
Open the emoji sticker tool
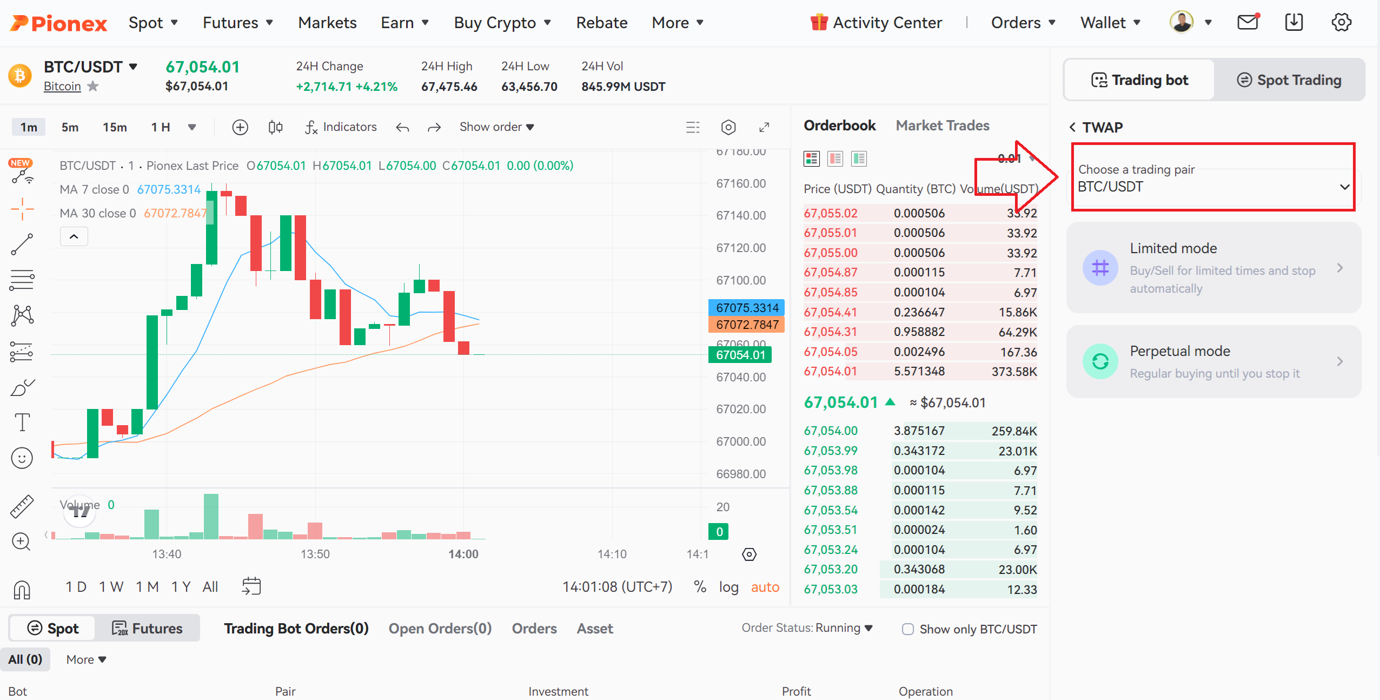pyautogui.click(x=22, y=458)
